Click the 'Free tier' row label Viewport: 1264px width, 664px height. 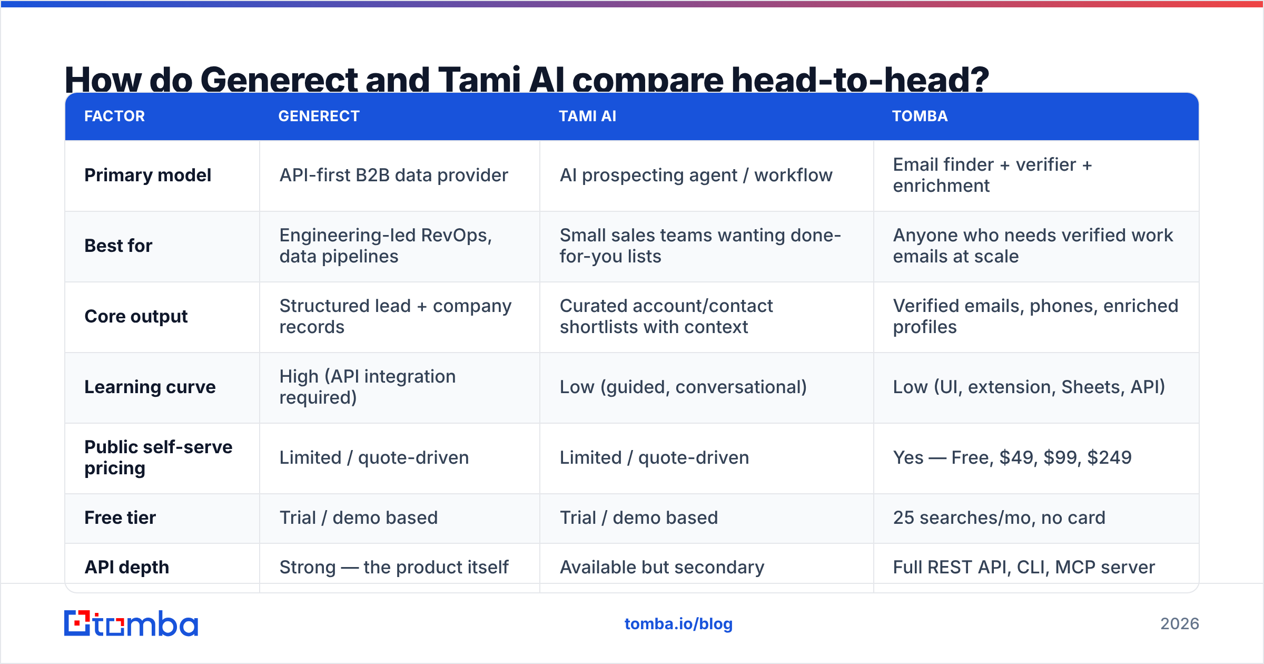(x=120, y=517)
